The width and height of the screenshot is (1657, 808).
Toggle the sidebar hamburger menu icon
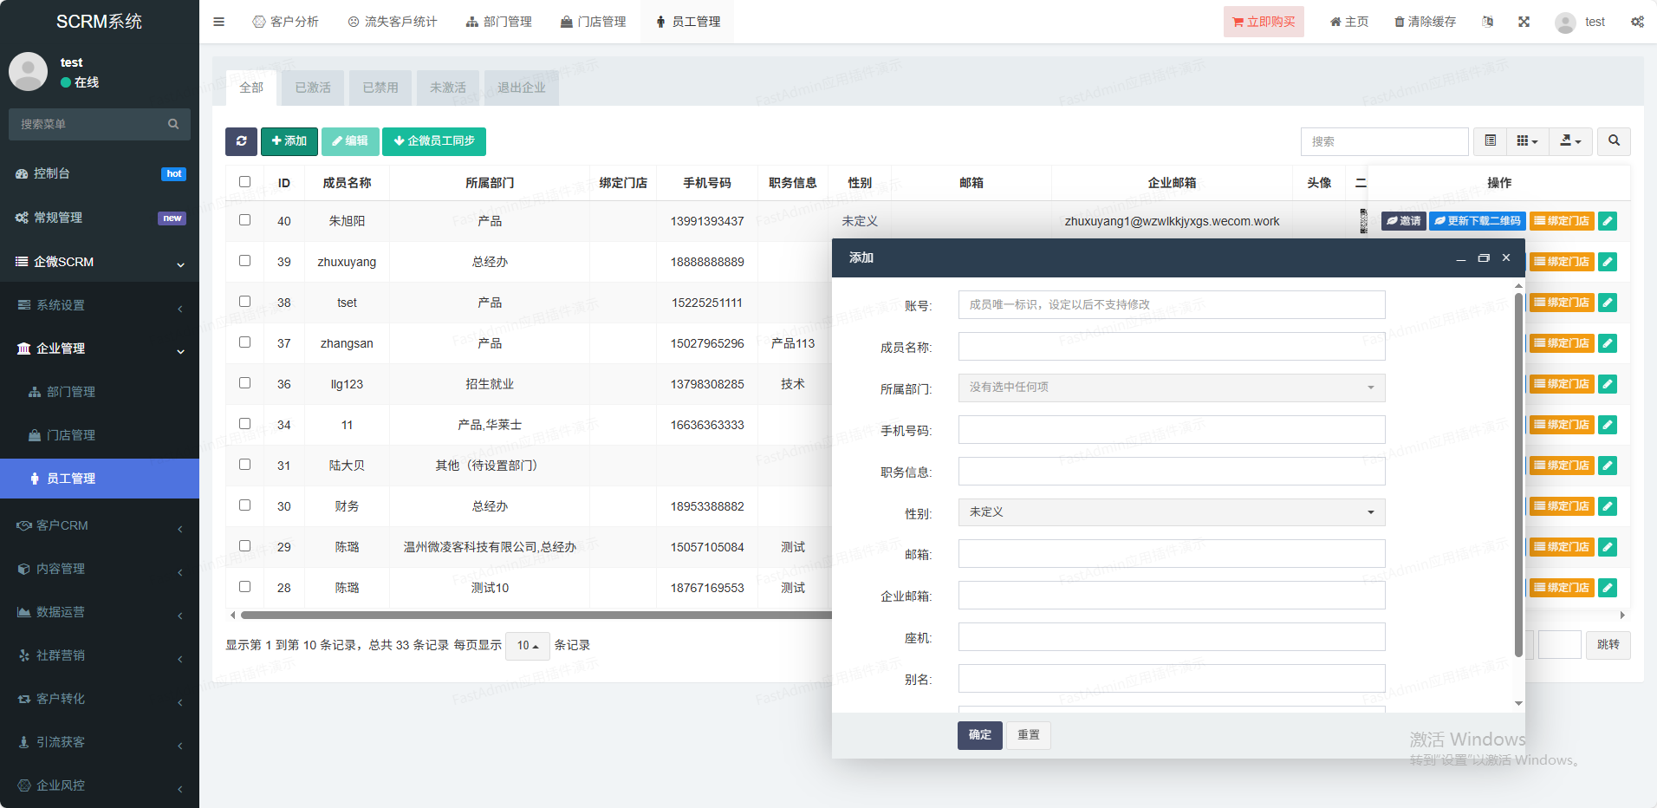[x=218, y=22]
